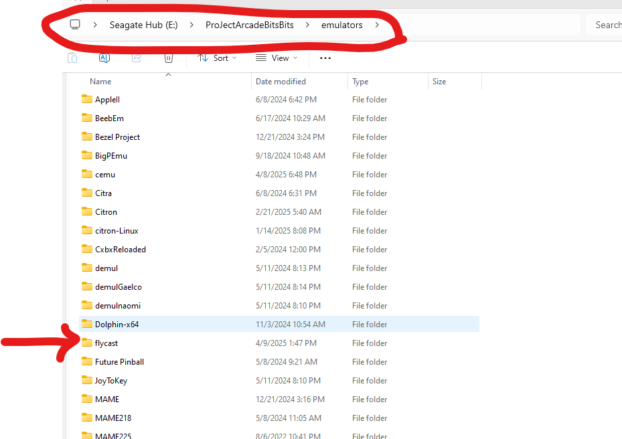Click the emulators breadcrumb
622x439 pixels.
coord(342,25)
